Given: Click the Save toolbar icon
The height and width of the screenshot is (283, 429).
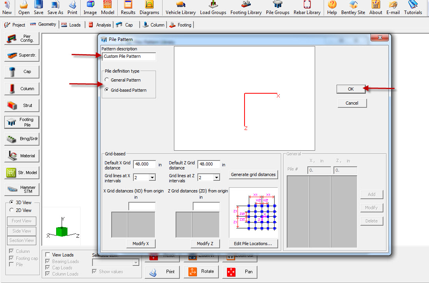Looking at the screenshot, I should 39,8.
